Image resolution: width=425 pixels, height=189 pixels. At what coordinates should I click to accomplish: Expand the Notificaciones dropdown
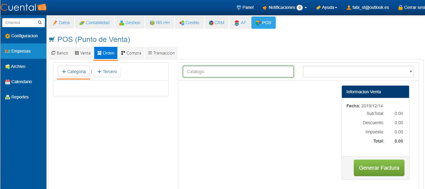(285, 8)
